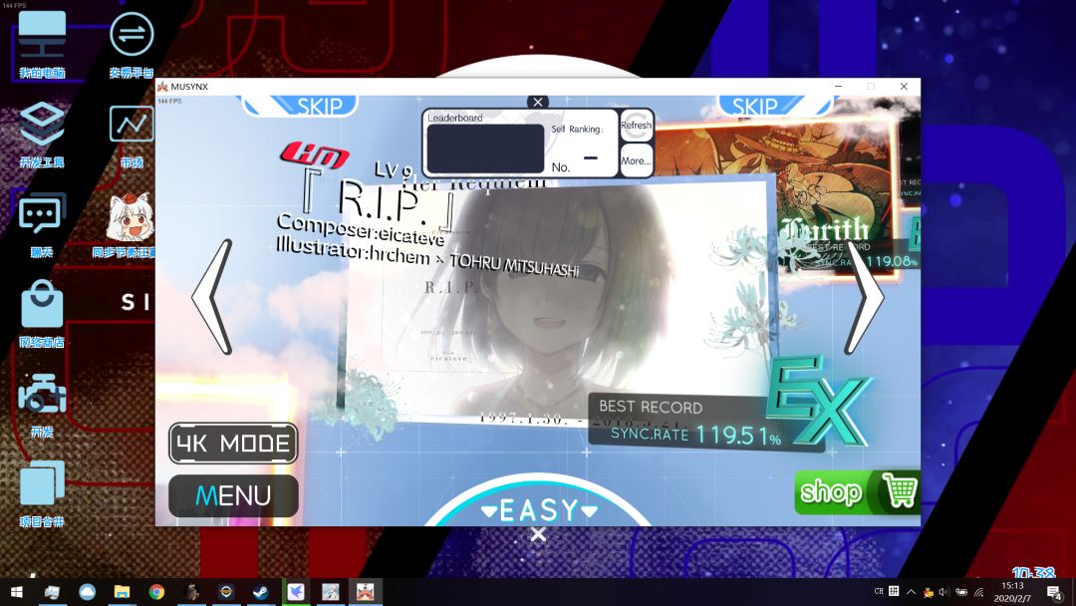The image size is (1076, 606).
Task: Open the 开发工具 desktop icon
Action: 42,135
